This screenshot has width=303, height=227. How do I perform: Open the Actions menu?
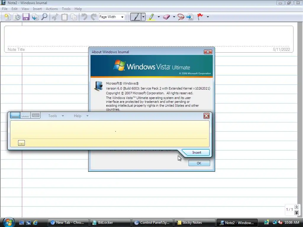[51, 9]
